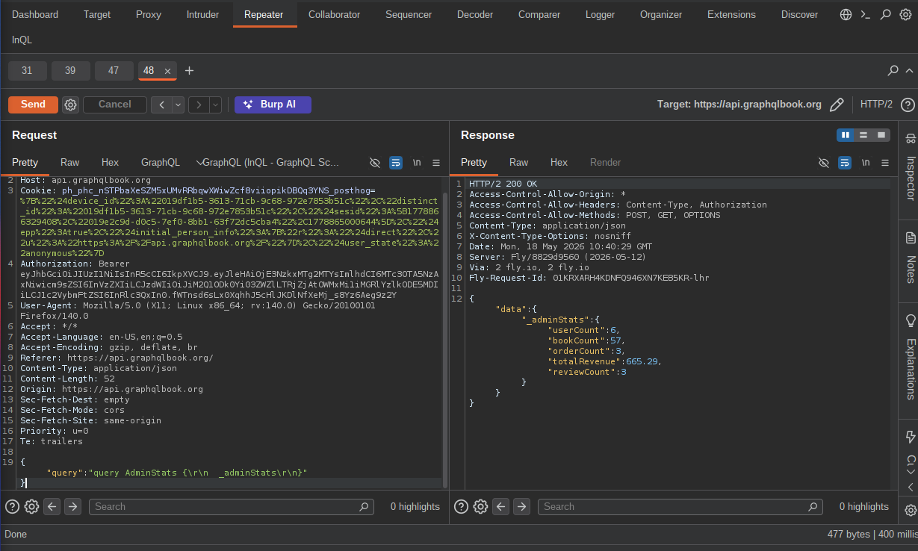Toggle \n newline display in Response editor
Image resolution: width=918 pixels, height=551 pixels.
[x=866, y=162]
